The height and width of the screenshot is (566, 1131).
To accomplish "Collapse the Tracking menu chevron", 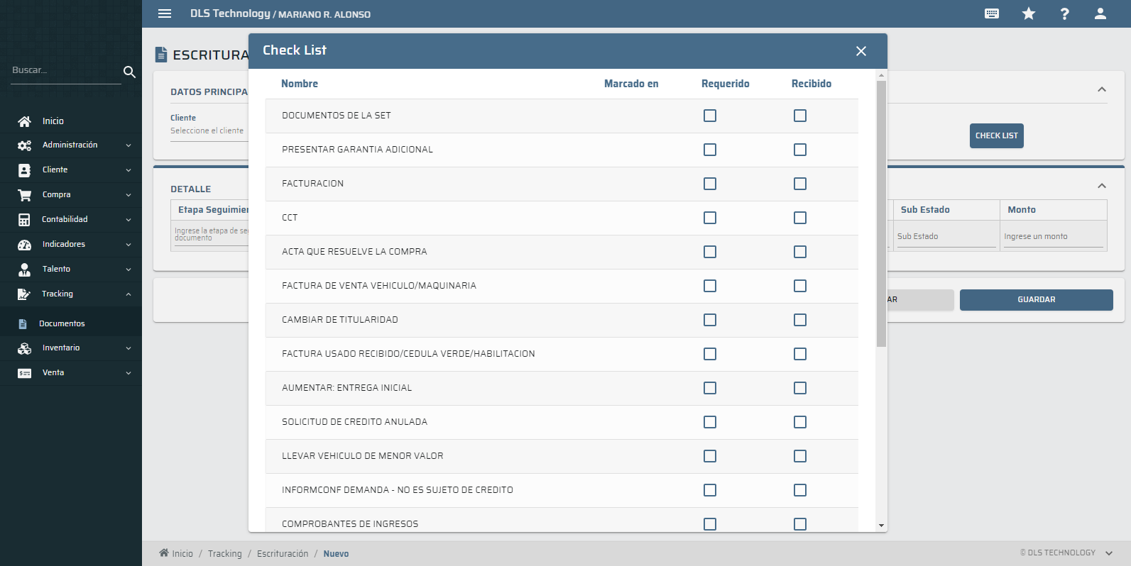I will click(129, 294).
